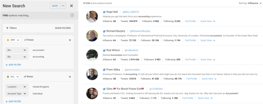The width and height of the screenshot is (263, 104).
Task: Open Full Profile for Rob Wilson
Action: point(190,59)
